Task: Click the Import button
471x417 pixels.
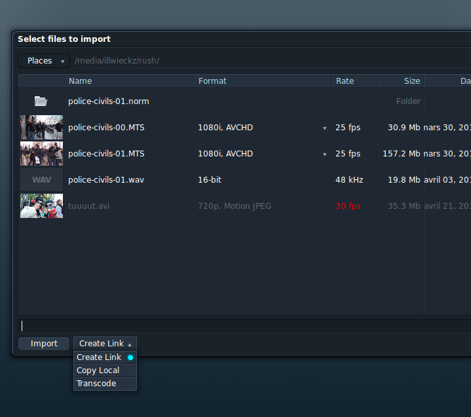Action: [x=44, y=344]
